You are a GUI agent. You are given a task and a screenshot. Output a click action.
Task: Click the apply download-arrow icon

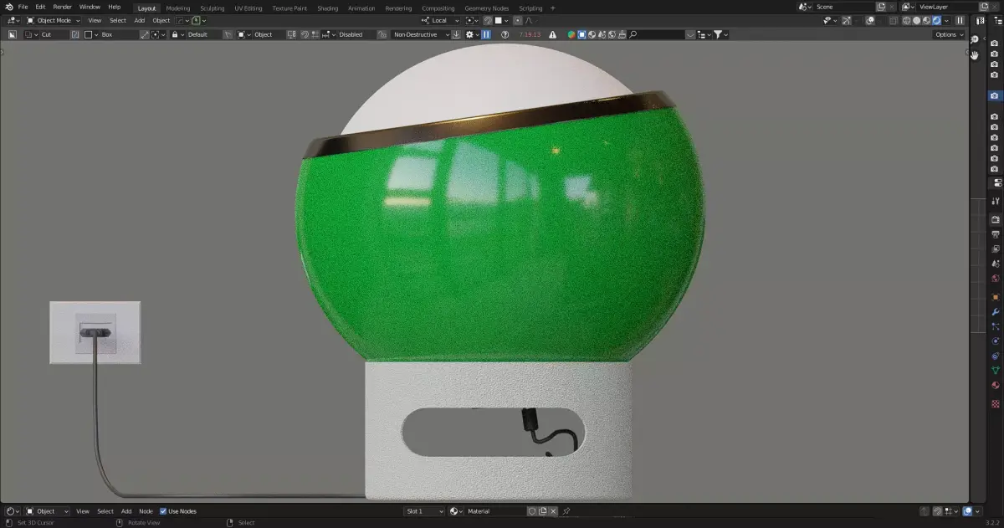pos(456,34)
